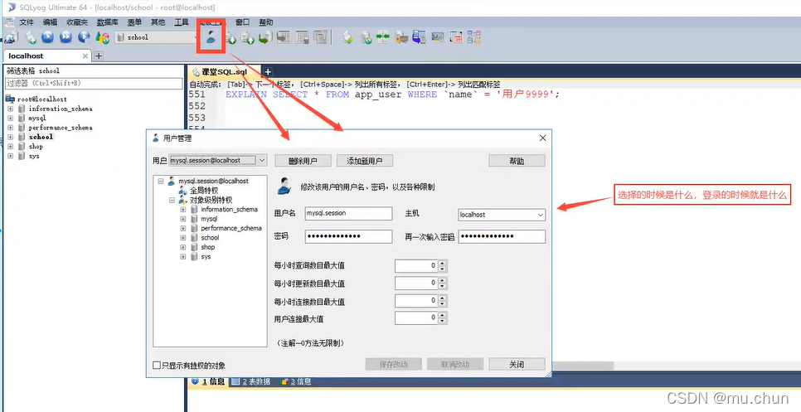Select shop in dialog privileges tree
The image size is (801, 412).
coord(208,247)
